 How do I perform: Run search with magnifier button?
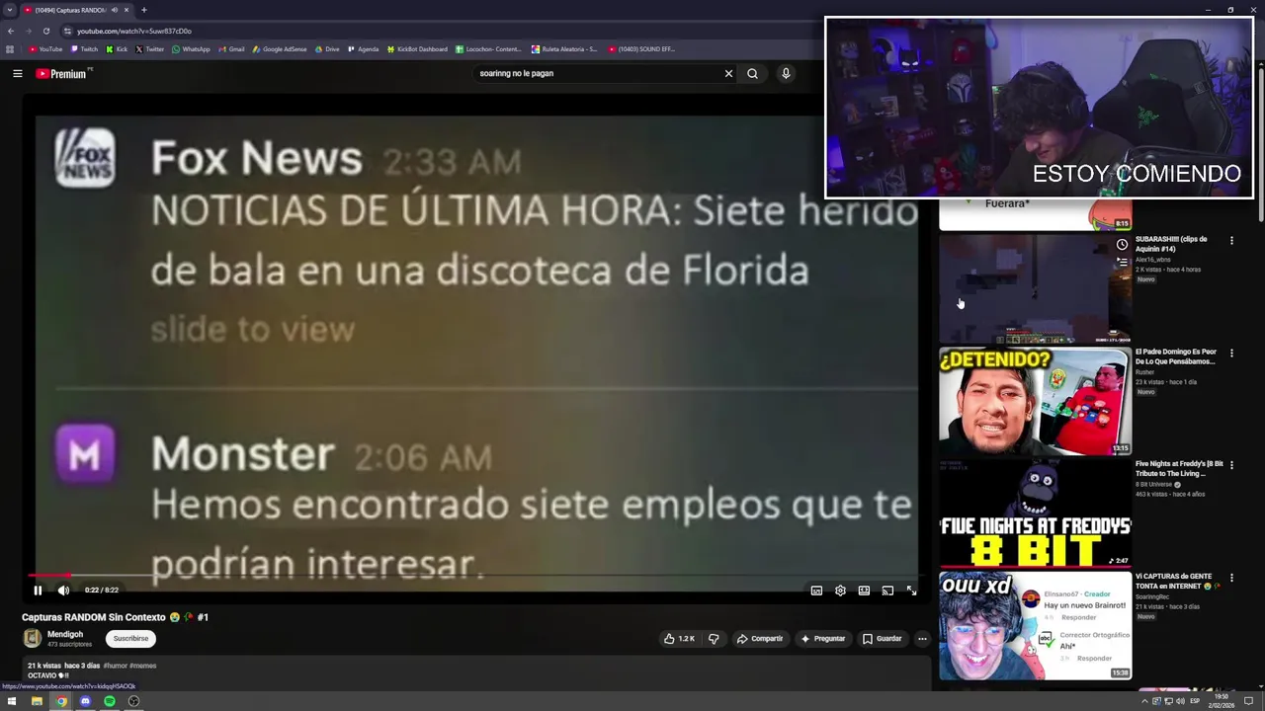pyautogui.click(x=752, y=73)
